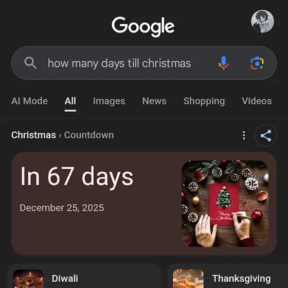This screenshot has width=288, height=288.
Task: Click the magnifying glass search icon
Action: [30, 63]
